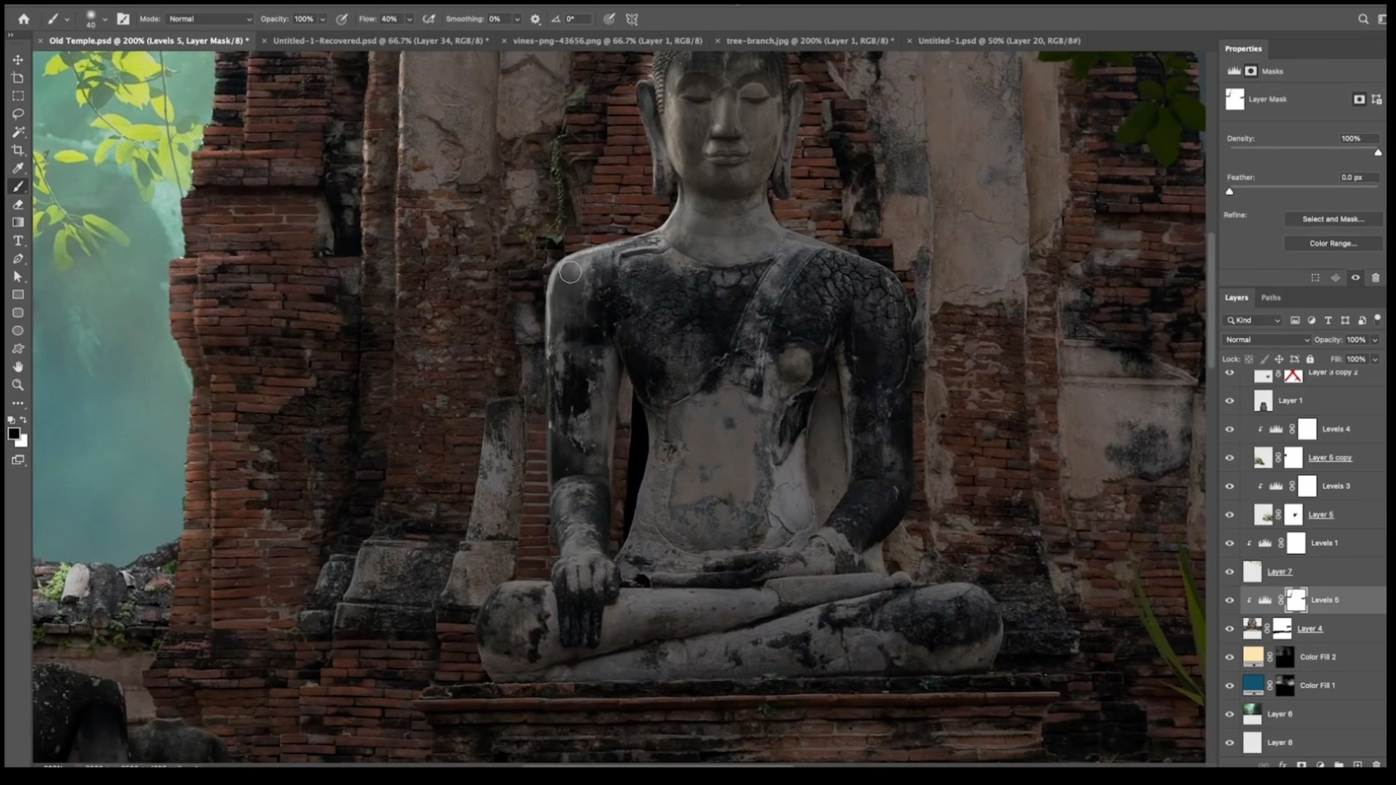Toggle Lock all layer lock icon
1396x785 pixels.
(1310, 359)
